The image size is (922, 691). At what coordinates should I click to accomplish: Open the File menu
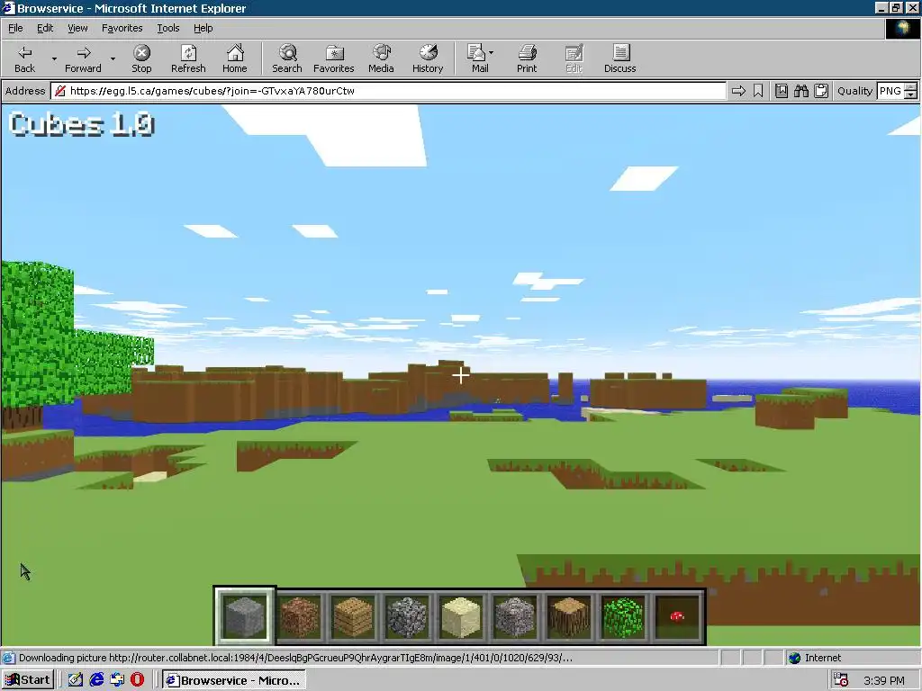click(x=15, y=28)
